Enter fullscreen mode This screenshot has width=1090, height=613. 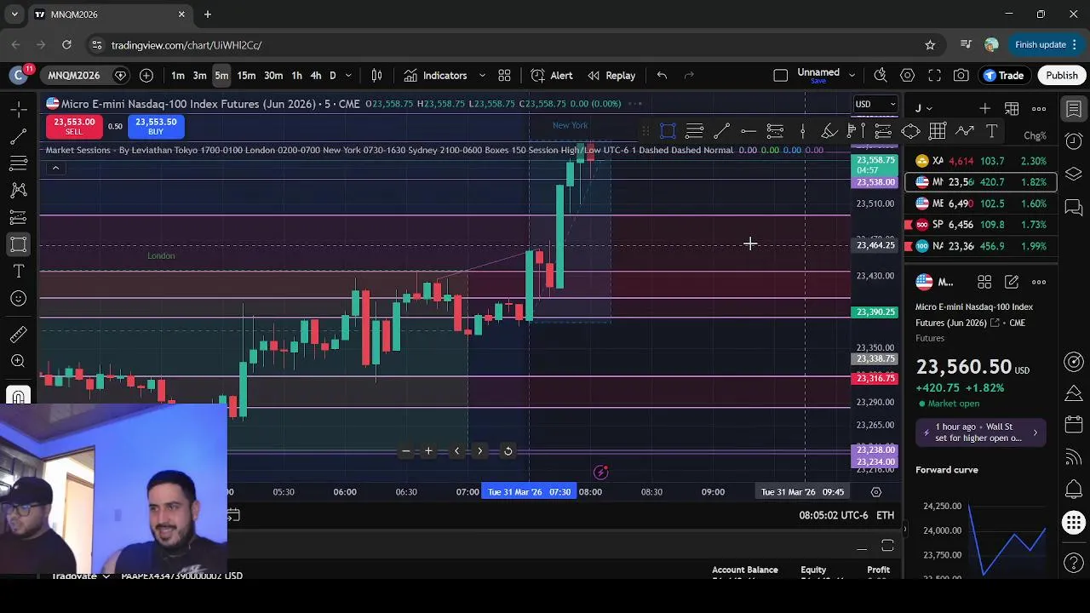[x=934, y=75]
